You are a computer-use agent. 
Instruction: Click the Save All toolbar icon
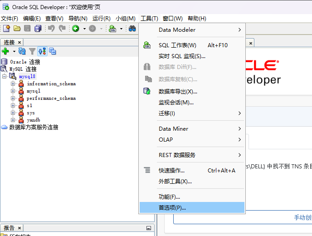click(38, 29)
